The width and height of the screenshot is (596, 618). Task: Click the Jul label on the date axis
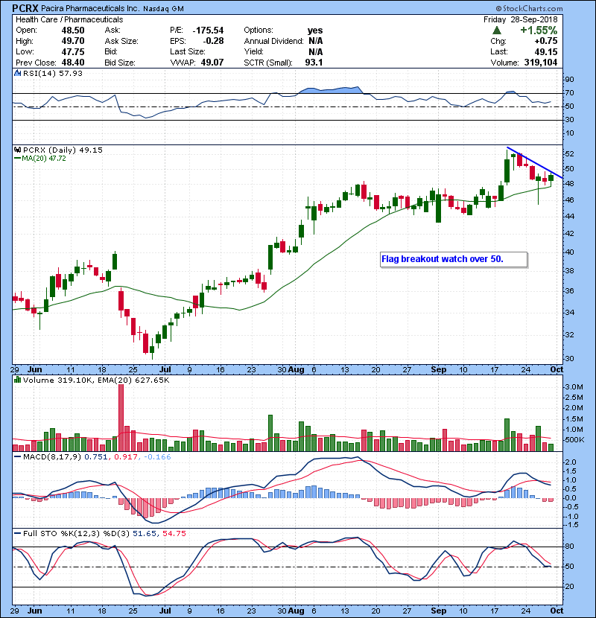165,368
